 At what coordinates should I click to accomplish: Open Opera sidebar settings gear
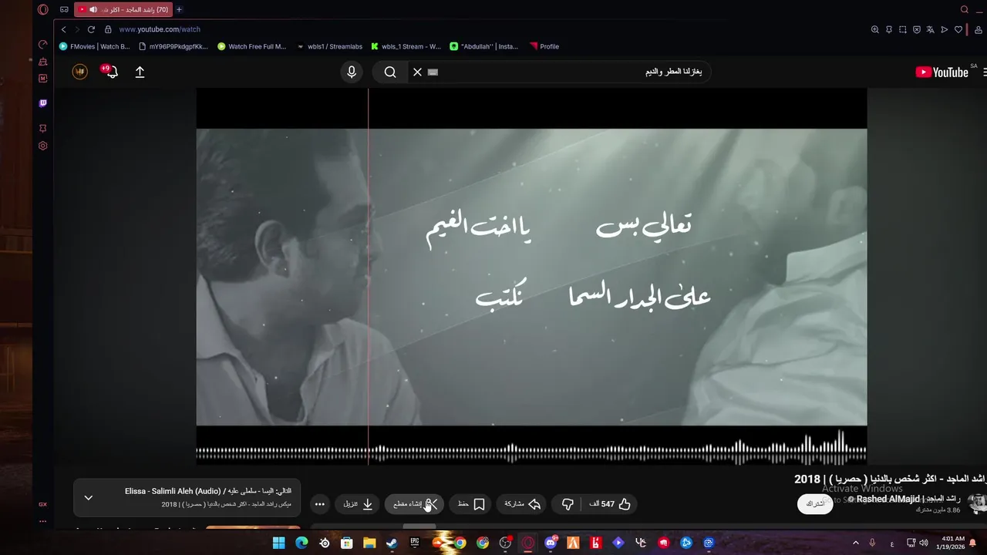(x=43, y=146)
